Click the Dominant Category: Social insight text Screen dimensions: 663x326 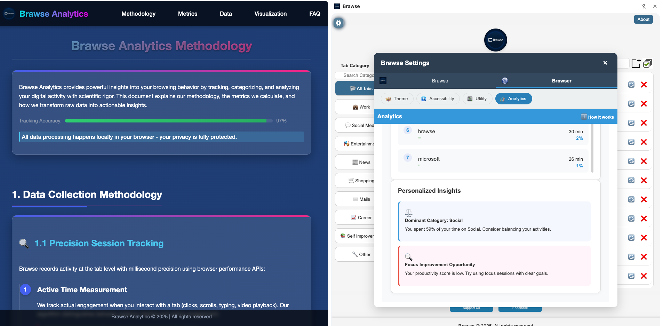tap(434, 221)
